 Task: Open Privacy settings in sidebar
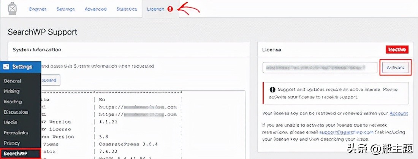(12, 143)
